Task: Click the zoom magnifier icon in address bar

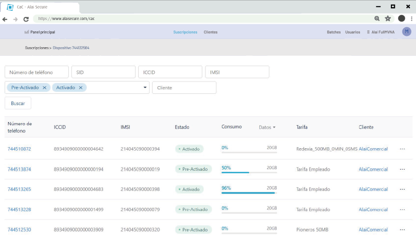Action: 377,18
